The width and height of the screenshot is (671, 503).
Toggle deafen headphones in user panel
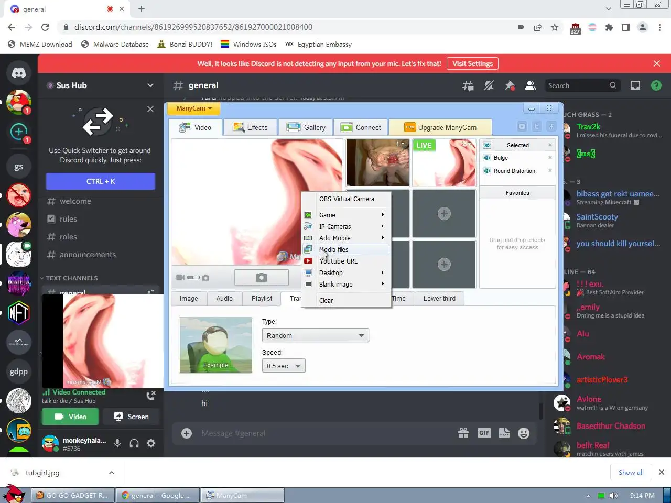134,443
